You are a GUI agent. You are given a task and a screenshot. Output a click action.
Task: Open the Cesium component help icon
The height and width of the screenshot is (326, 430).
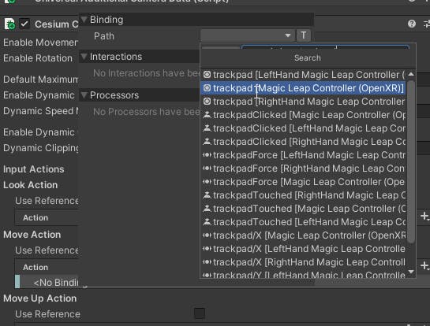pyautogui.click(x=411, y=24)
